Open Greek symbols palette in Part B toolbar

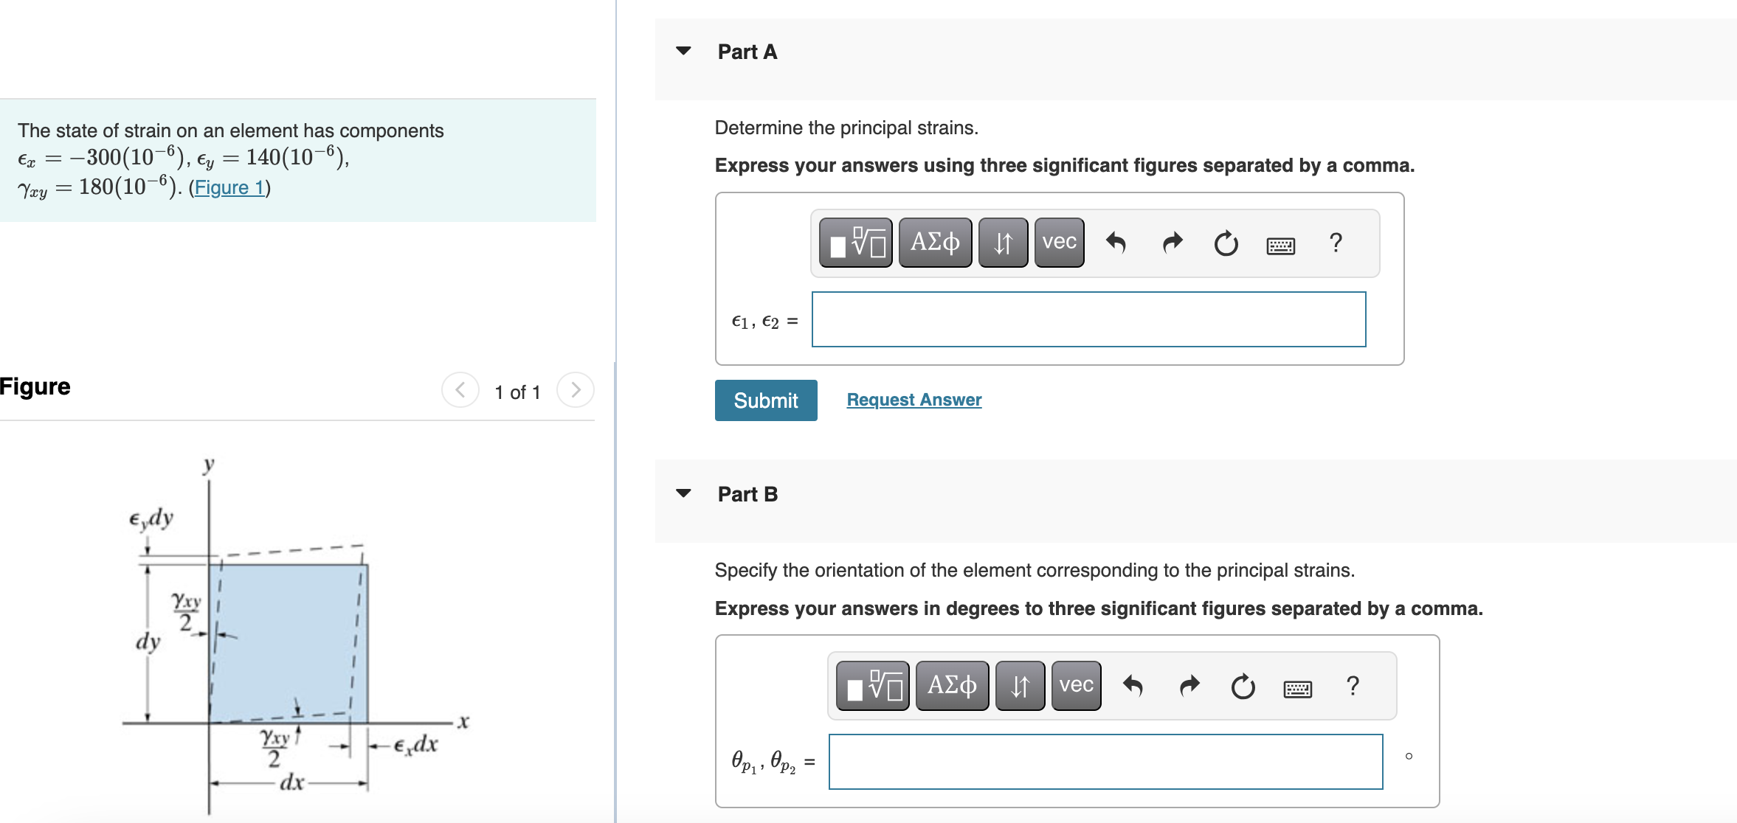click(952, 684)
